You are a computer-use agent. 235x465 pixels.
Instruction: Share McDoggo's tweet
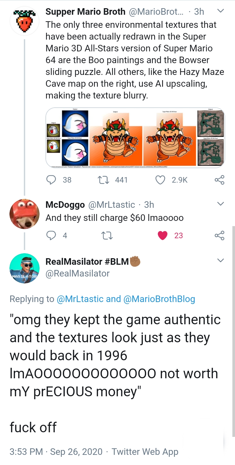tap(220, 235)
